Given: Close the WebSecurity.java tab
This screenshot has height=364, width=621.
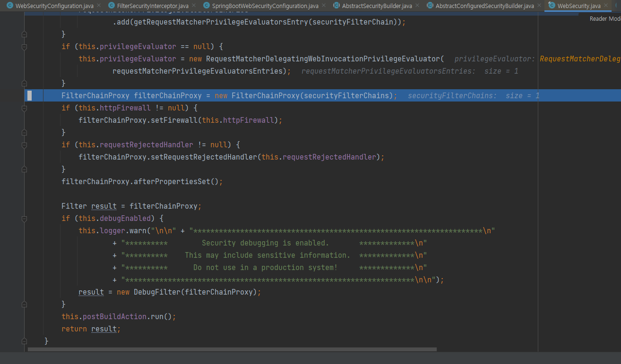Looking at the screenshot, I should point(607,6).
